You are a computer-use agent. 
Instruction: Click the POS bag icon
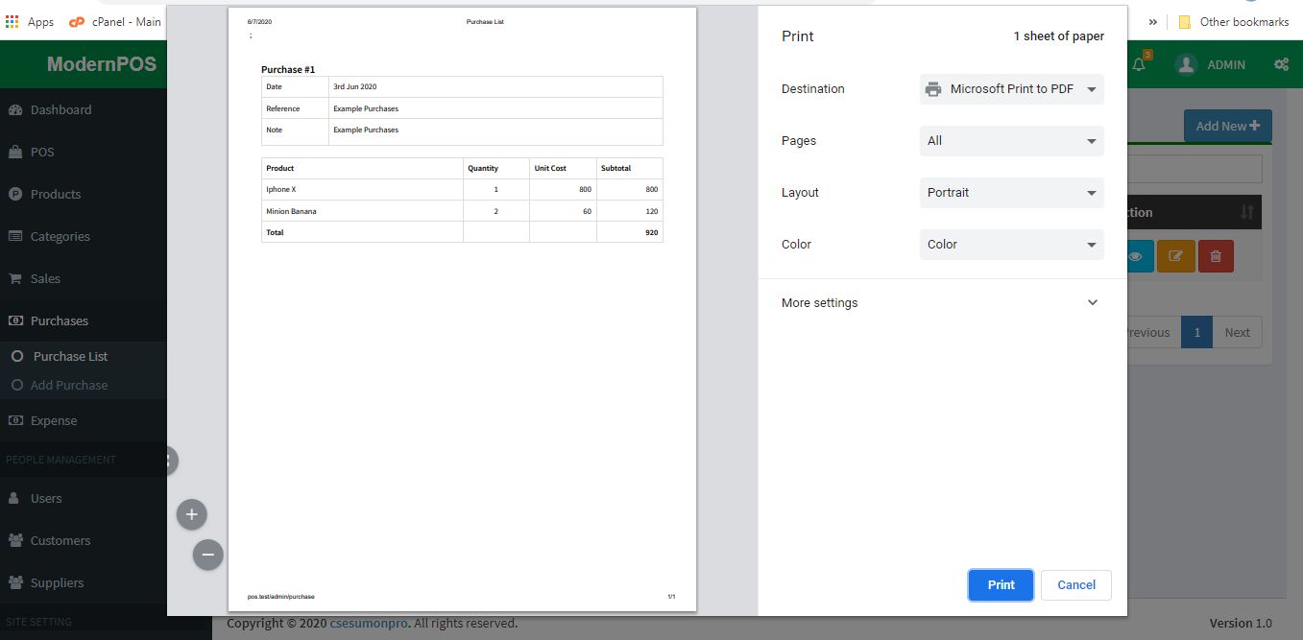[15, 152]
